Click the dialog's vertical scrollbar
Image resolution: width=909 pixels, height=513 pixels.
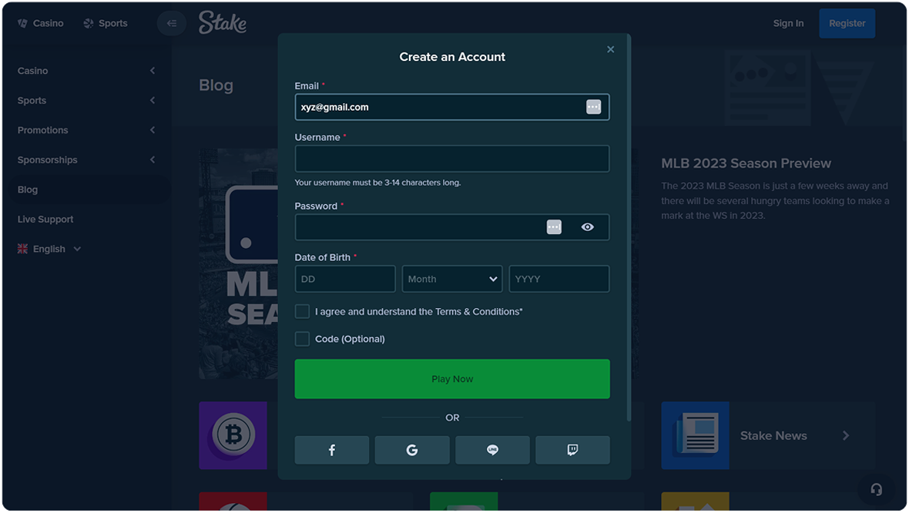click(x=629, y=227)
